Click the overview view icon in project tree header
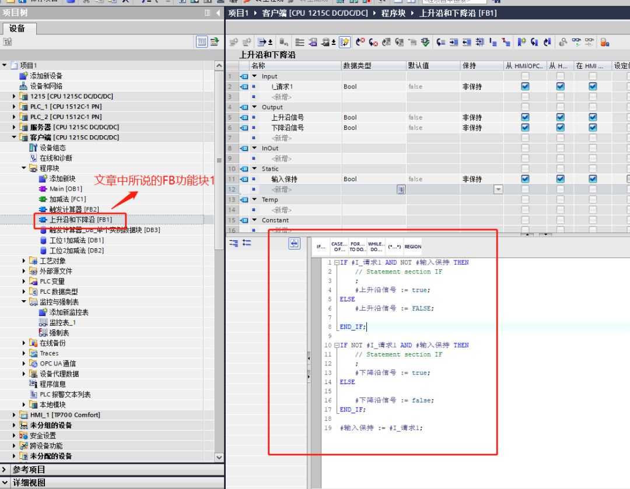Viewport: 630px width, 489px height. 201,41
